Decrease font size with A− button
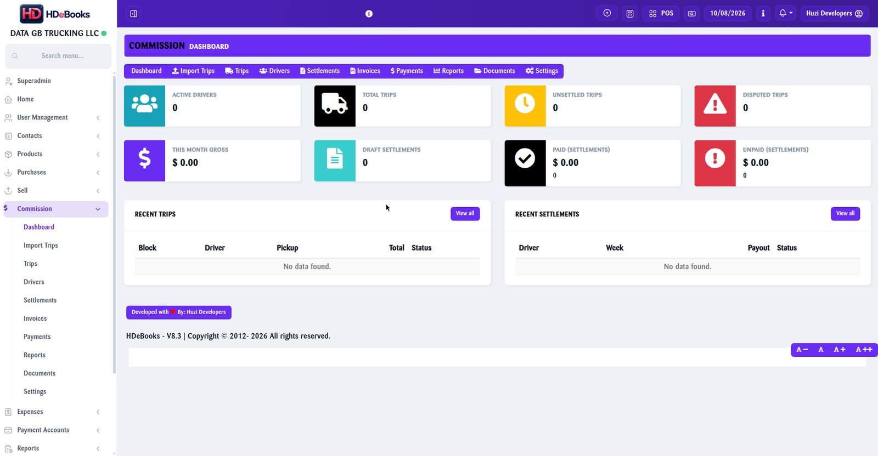 click(802, 350)
